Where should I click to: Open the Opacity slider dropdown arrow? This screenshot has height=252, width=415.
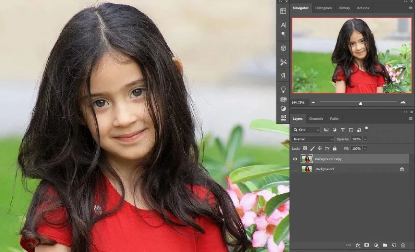click(x=365, y=139)
